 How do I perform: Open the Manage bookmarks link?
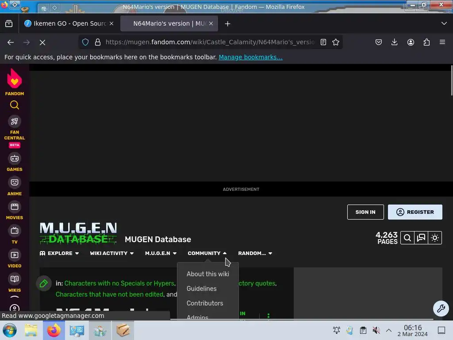[x=250, y=57]
